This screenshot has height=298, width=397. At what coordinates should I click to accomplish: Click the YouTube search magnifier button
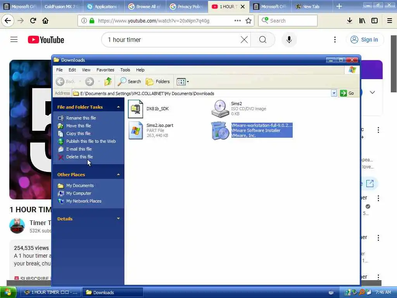pos(263,40)
